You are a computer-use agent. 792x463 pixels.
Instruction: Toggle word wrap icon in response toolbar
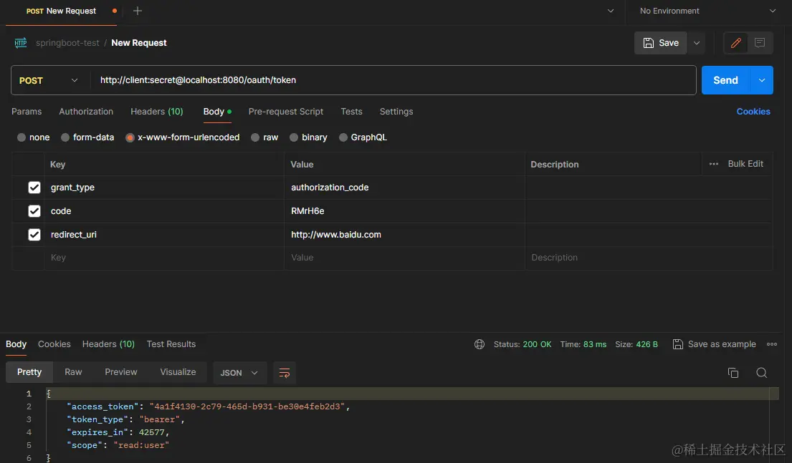[285, 373]
